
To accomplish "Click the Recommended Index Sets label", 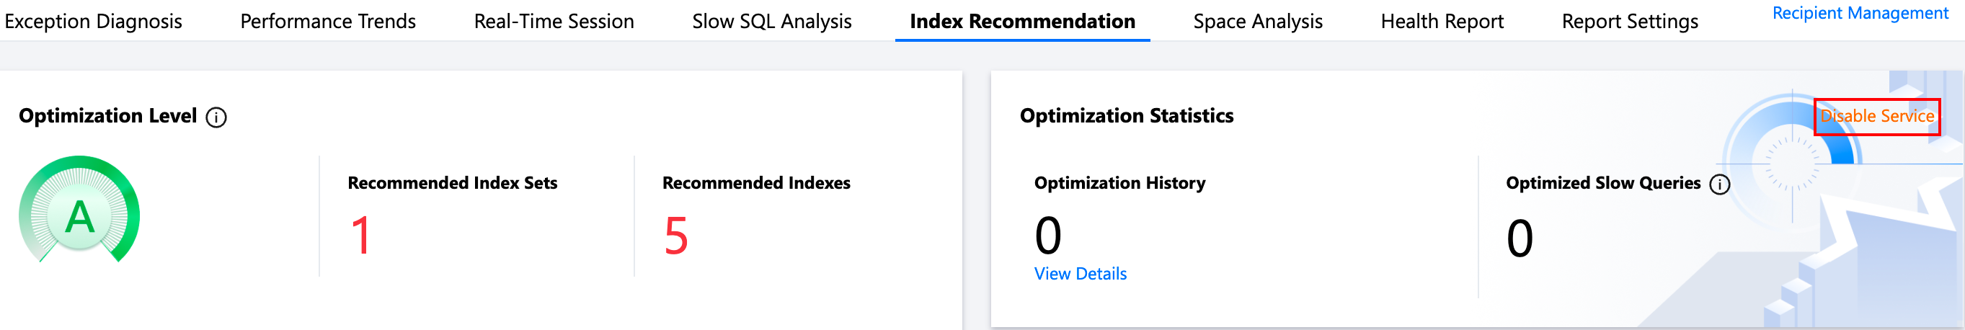I will (453, 183).
